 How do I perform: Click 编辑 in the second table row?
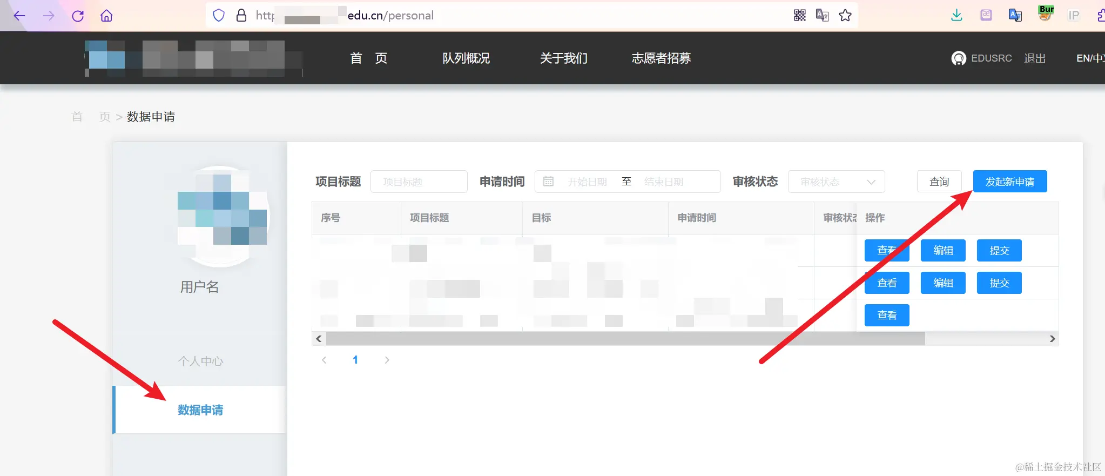943,283
